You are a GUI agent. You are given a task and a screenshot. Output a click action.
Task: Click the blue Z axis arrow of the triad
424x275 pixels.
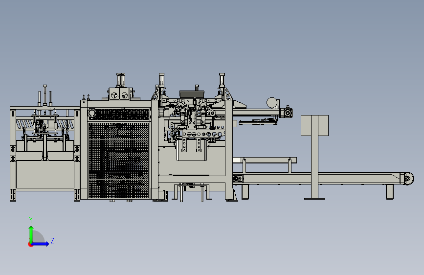tap(41, 244)
